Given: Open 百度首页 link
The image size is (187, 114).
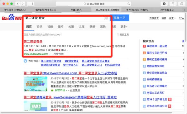Looking at the screenshot, I should point(154,18).
